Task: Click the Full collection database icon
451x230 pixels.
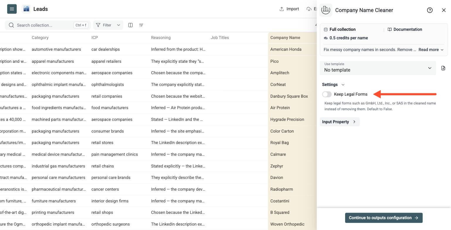Action: click(325, 29)
